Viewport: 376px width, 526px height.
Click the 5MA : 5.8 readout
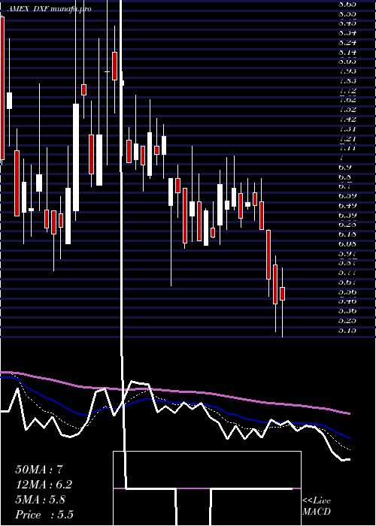coord(41,500)
